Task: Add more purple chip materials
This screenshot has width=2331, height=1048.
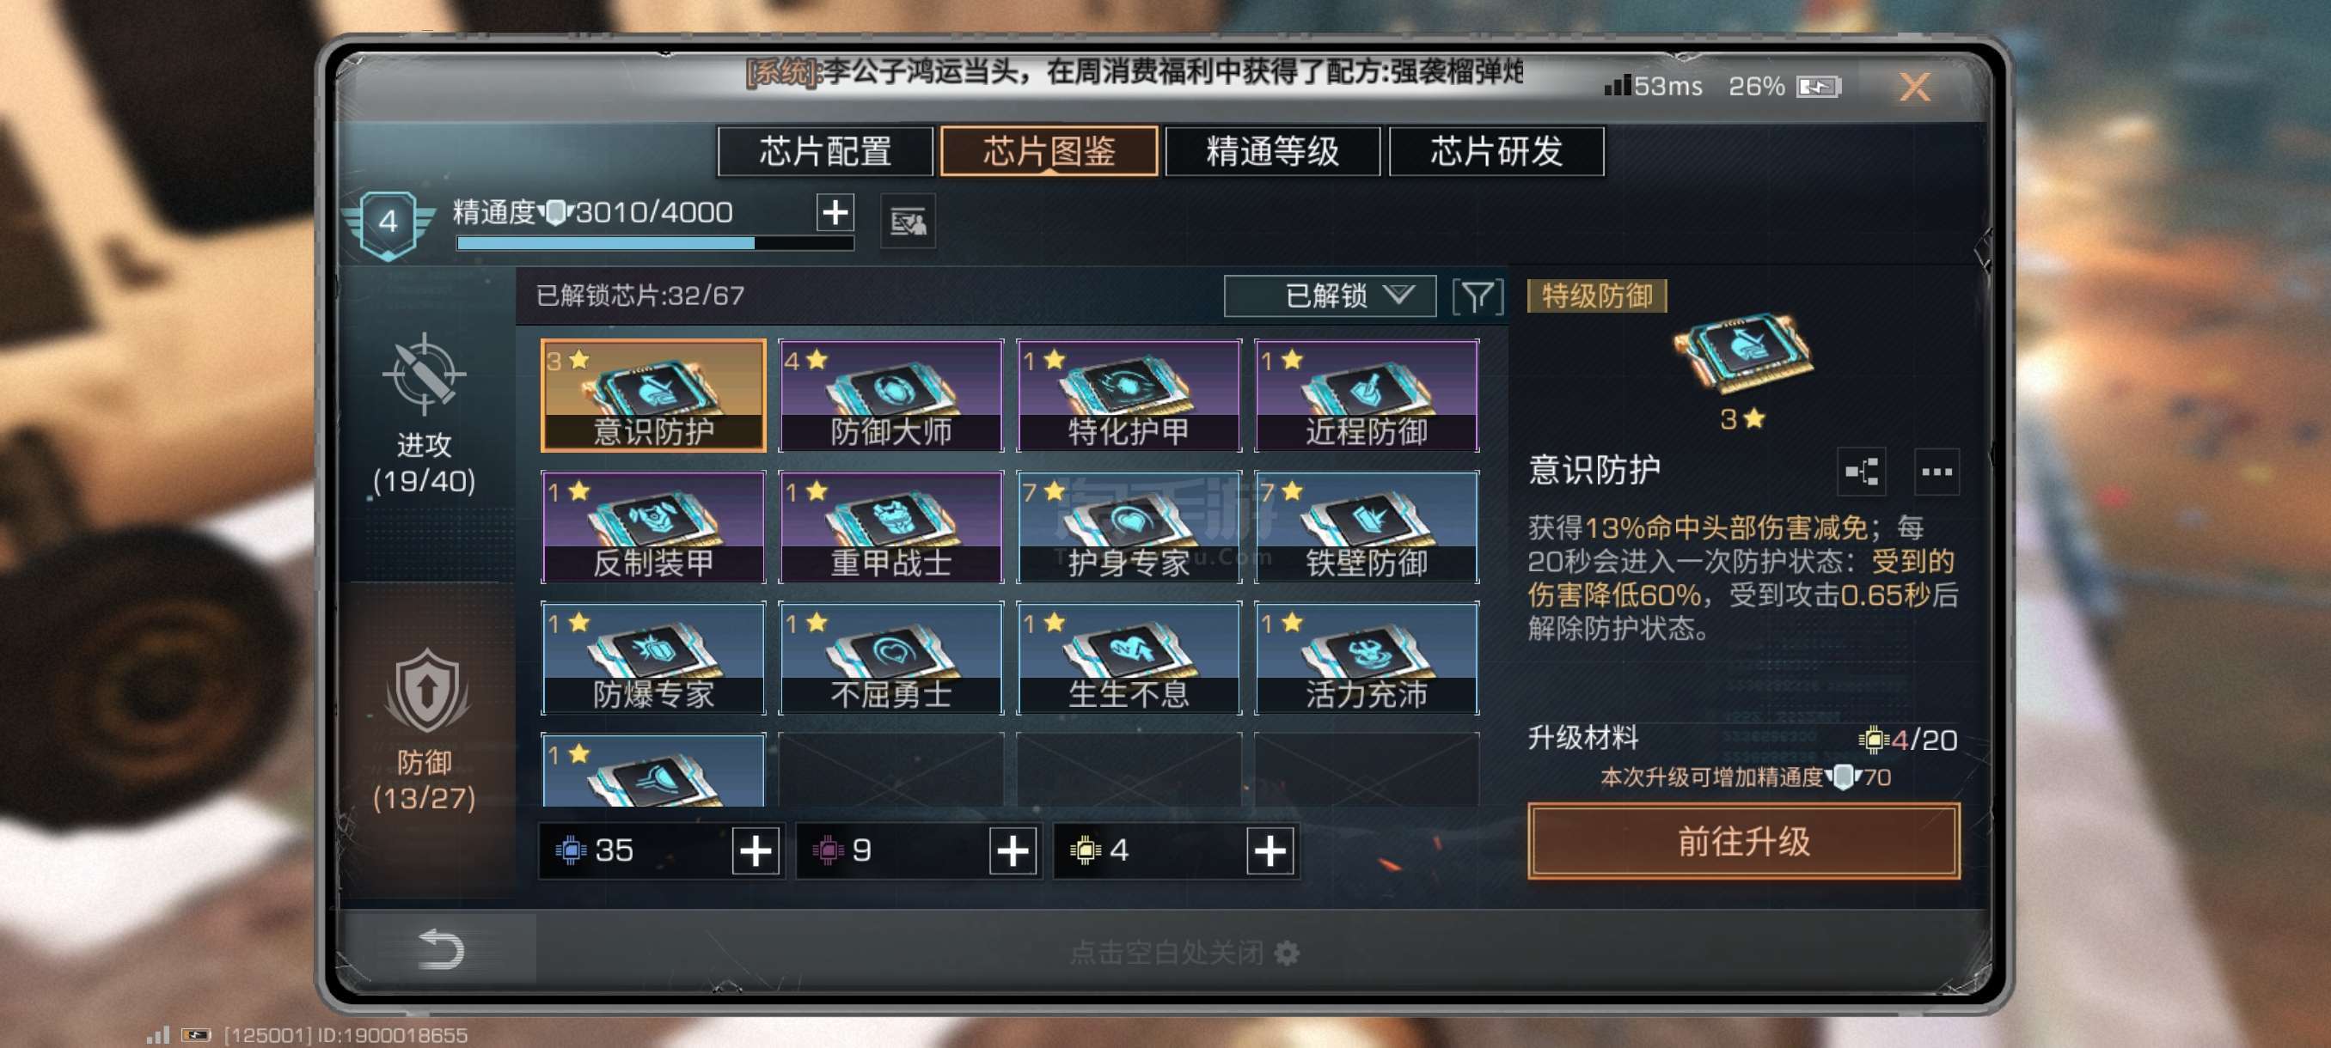Action: click(1012, 850)
